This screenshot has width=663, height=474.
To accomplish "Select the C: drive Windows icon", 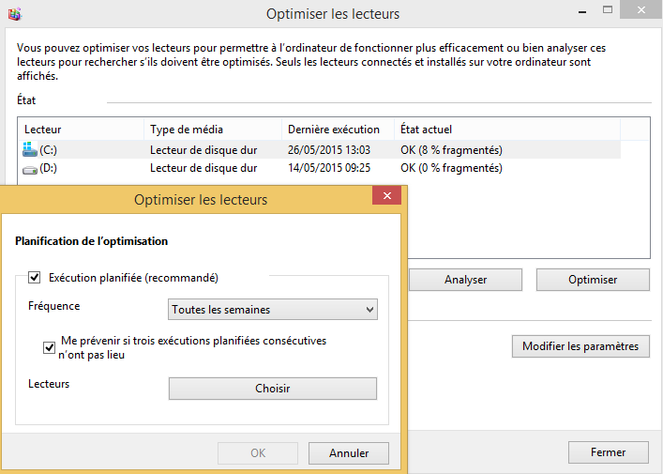I will [x=30, y=149].
